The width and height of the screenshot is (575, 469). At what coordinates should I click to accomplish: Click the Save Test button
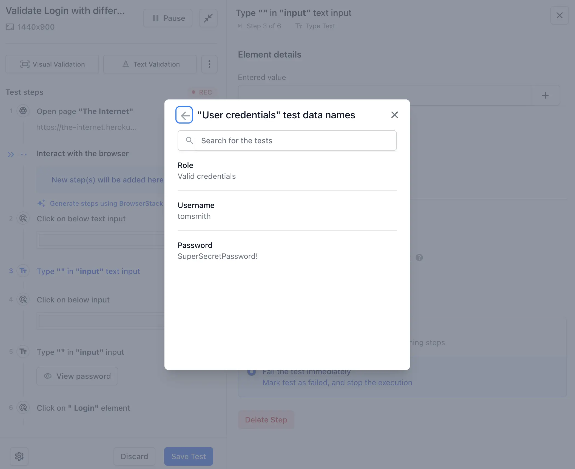(x=189, y=456)
